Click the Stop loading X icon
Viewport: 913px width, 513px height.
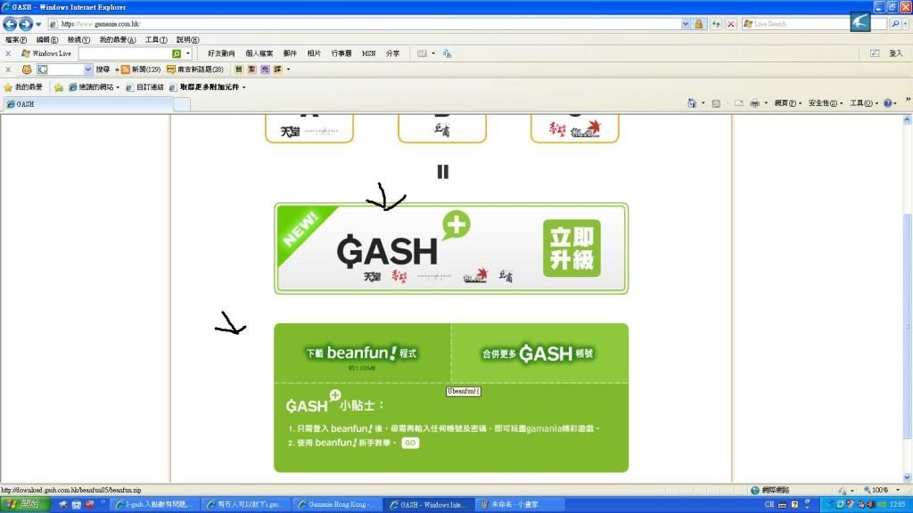(x=731, y=24)
